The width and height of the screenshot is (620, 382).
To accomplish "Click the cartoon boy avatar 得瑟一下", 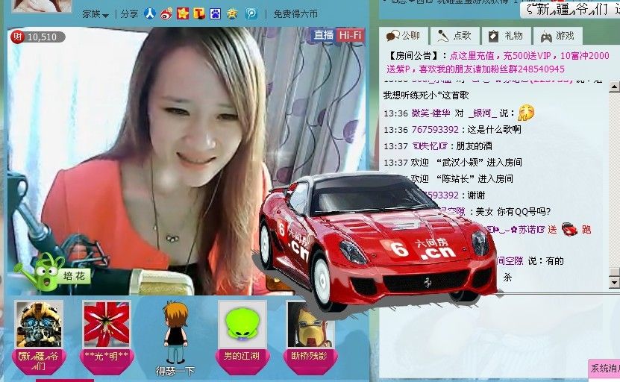I will tap(175, 331).
